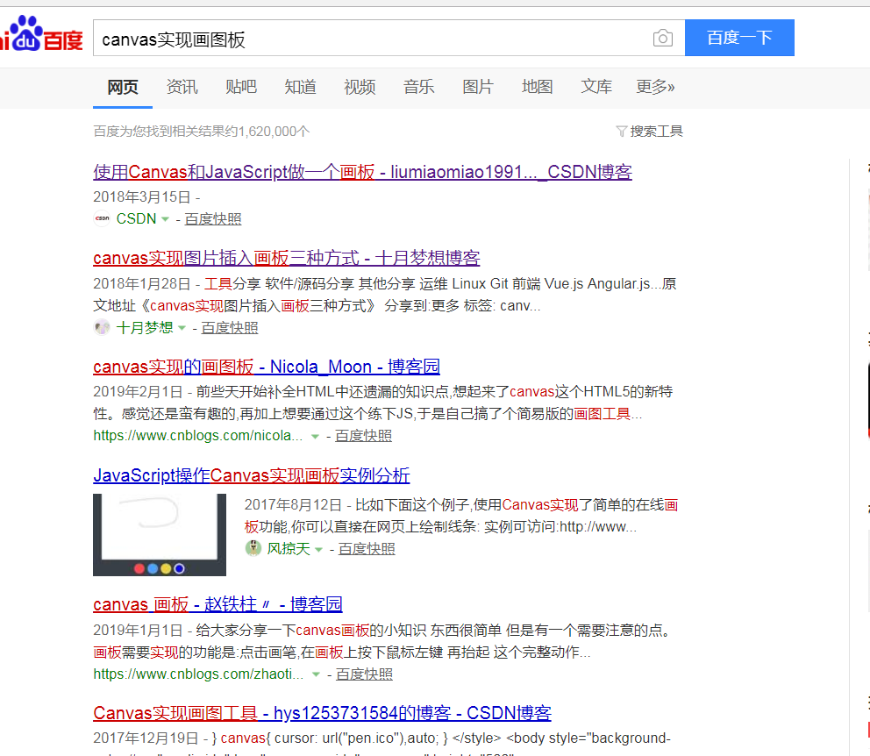The width and height of the screenshot is (870, 756).
Task: Open 百度快照 for the 十月梦想 result
Action: point(230,328)
